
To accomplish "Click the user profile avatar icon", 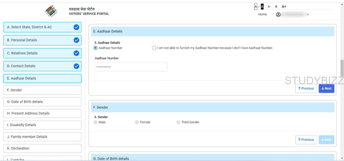I will (278, 14).
